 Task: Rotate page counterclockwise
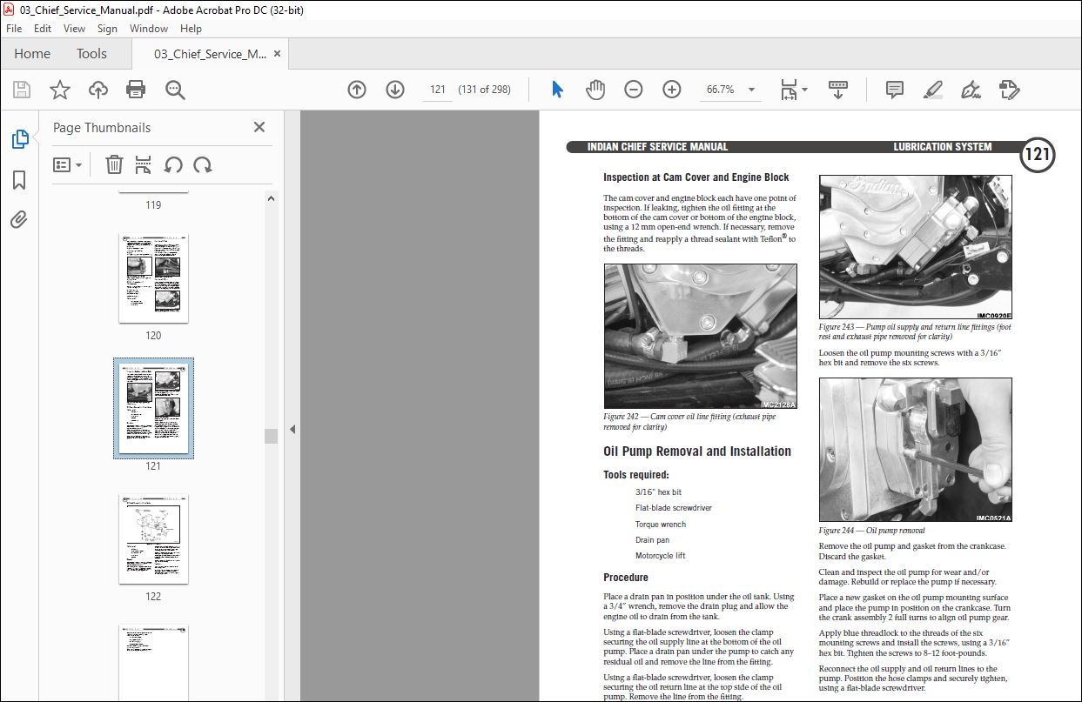pyautogui.click(x=173, y=164)
